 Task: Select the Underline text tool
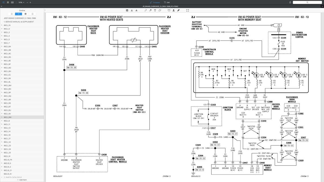(x=132, y=10)
